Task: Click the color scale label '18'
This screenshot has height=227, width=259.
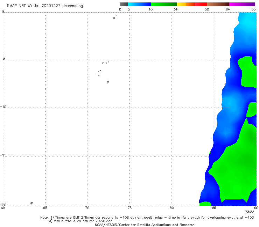Action: [x=150, y=9]
